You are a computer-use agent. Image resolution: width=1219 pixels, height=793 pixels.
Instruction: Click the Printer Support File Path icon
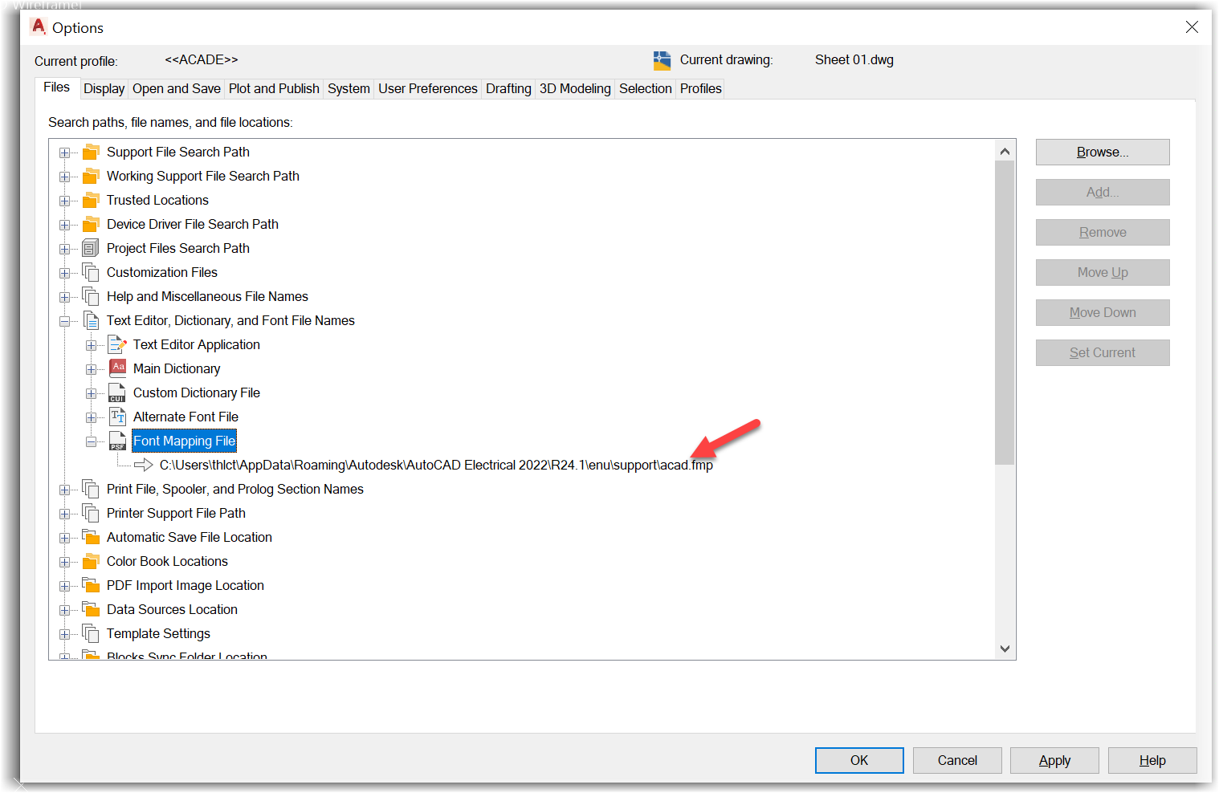91,513
